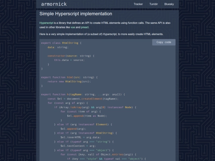Screen dimensions: 215x161
Task: Click the '$el.append(arg);' line
Action: (73, 129)
